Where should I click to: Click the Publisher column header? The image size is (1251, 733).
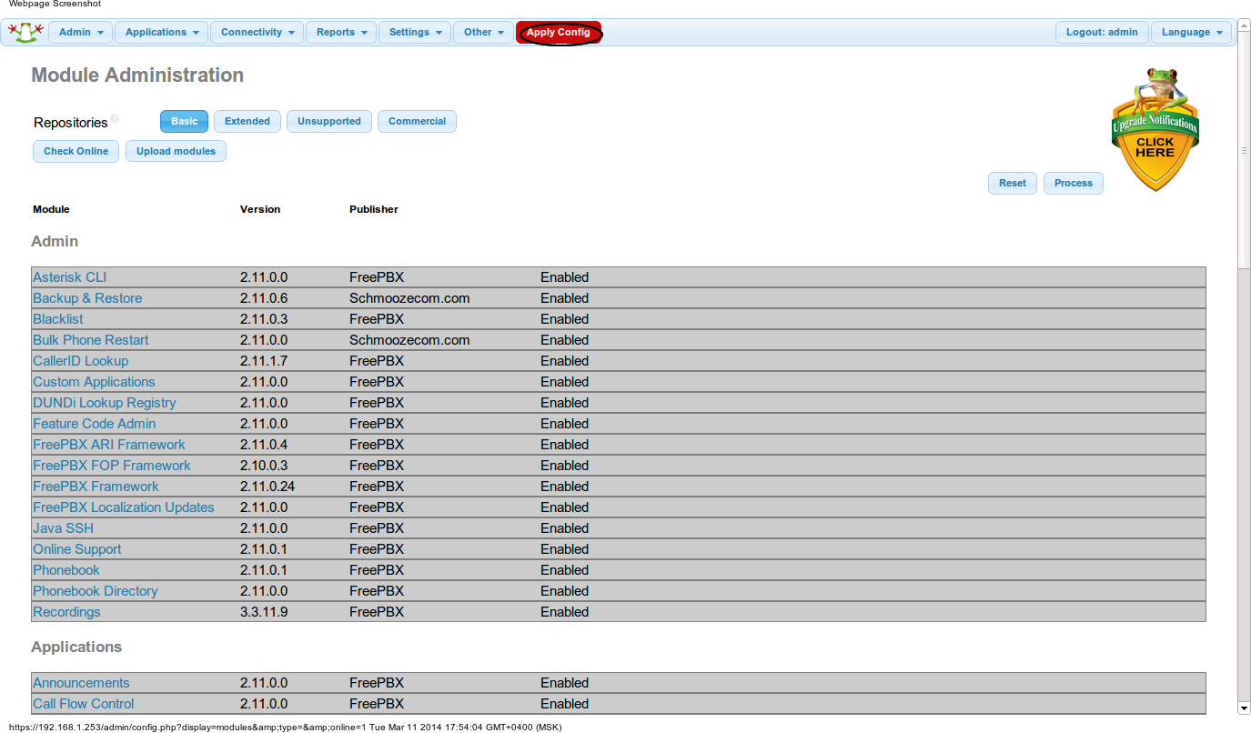coord(374,209)
